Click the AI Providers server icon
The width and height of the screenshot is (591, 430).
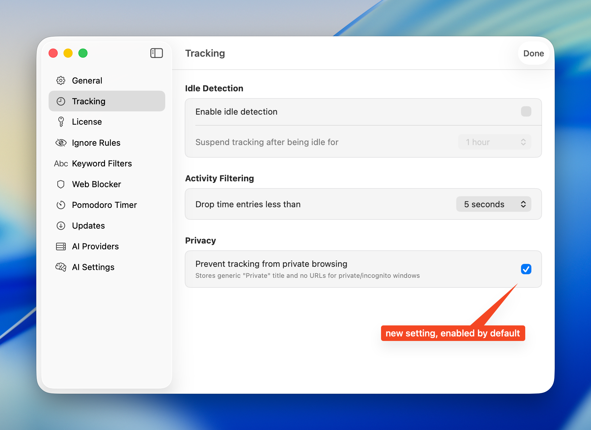[x=61, y=246]
